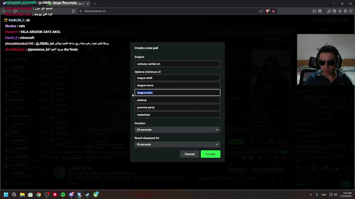Click the 'league aram' option field
The width and height of the screenshot is (355, 199).
[177, 93]
